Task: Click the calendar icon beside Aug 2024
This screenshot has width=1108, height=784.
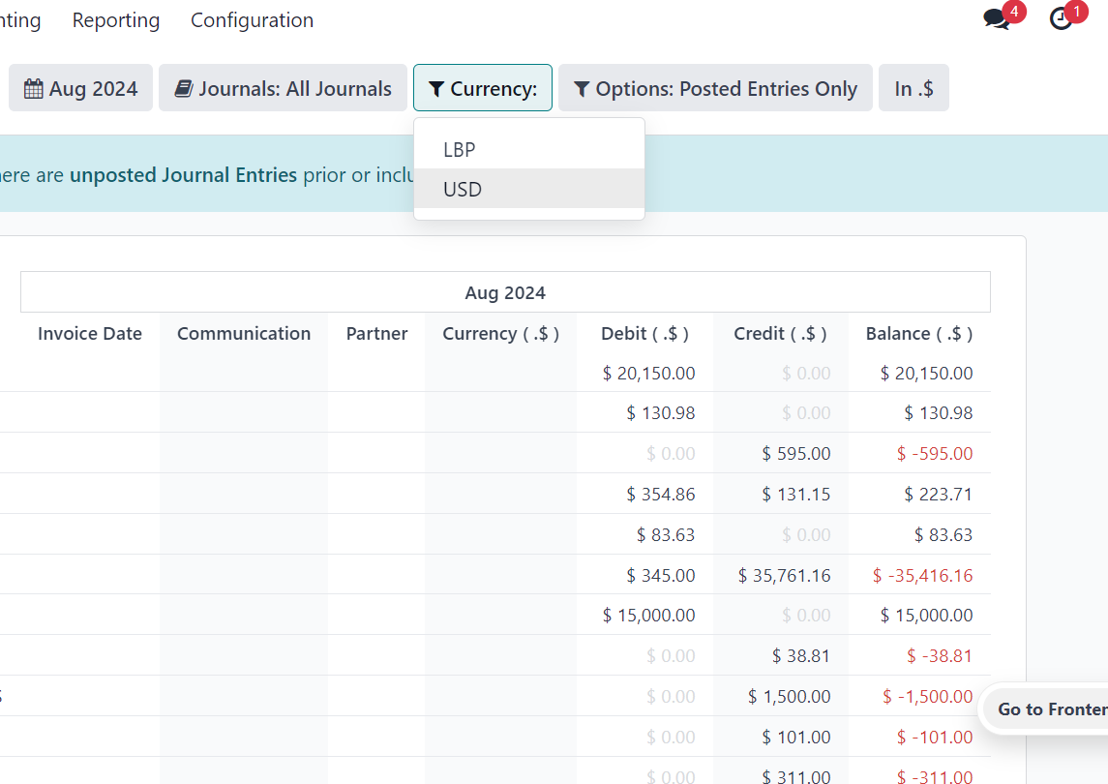Action: 33,88
